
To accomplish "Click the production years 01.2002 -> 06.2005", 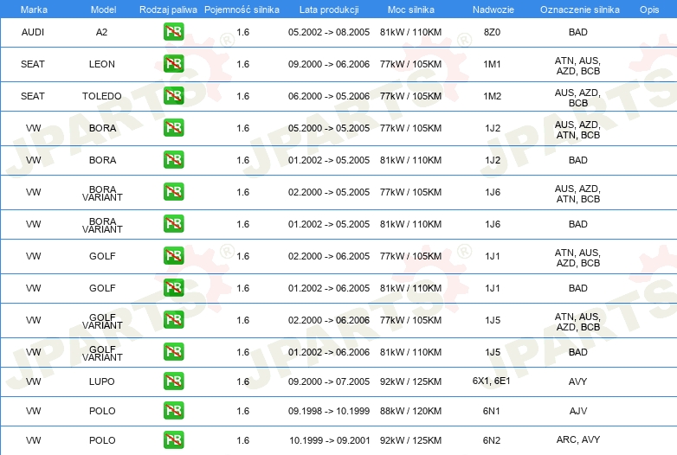I will click(329, 288).
